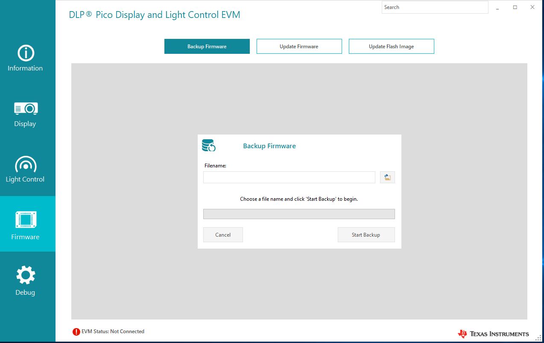Minimize the application window
Viewport: 544px width, 343px height.
pos(498,7)
